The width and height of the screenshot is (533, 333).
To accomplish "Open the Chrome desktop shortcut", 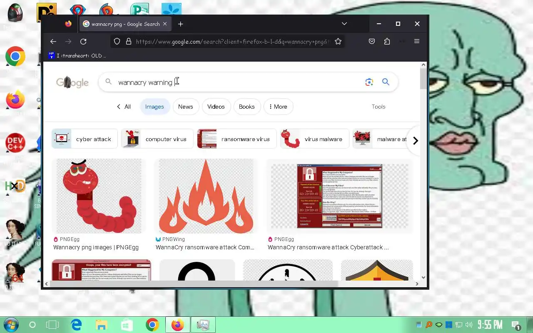I will tap(15, 57).
